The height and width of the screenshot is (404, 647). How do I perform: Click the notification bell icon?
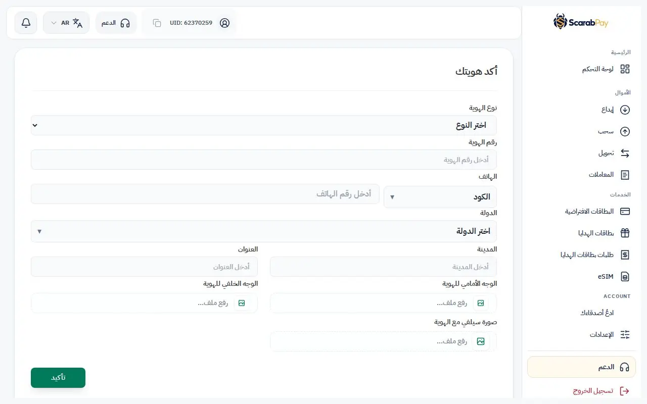(x=26, y=23)
